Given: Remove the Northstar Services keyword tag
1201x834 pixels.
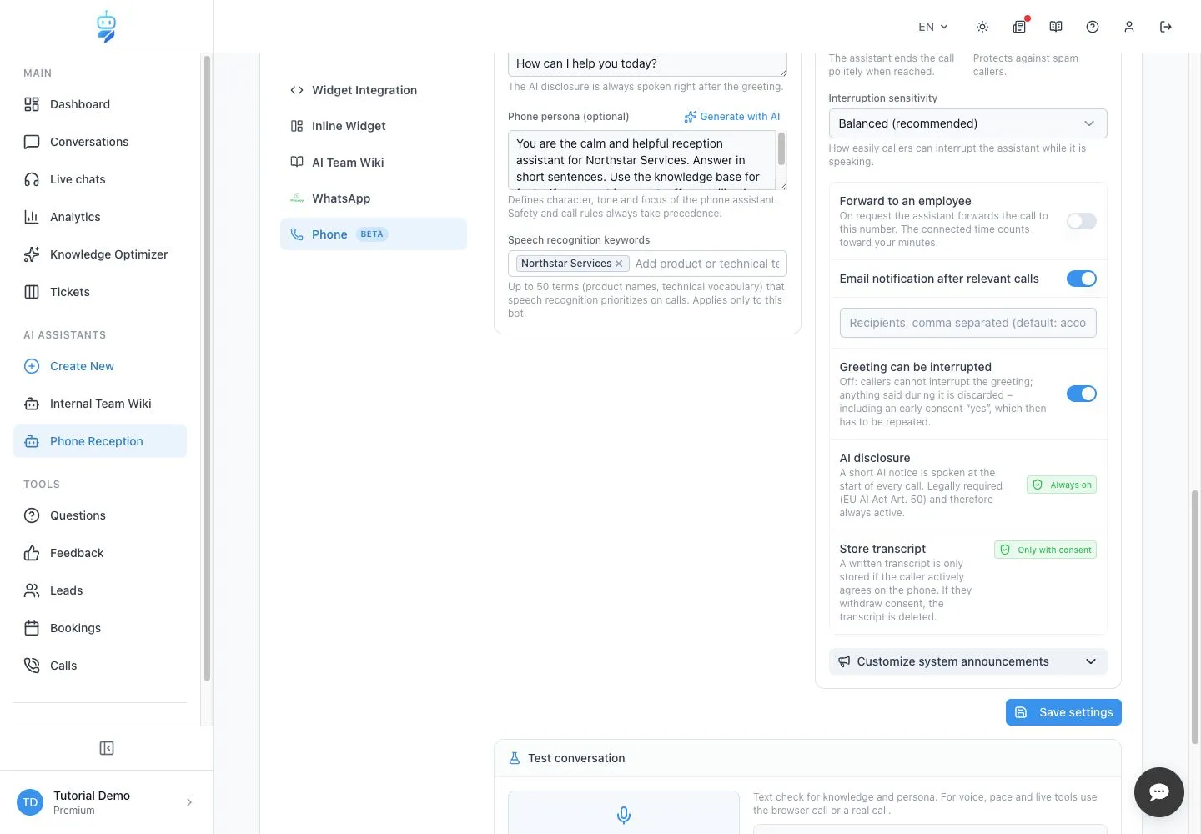Looking at the screenshot, I should 619,264.
